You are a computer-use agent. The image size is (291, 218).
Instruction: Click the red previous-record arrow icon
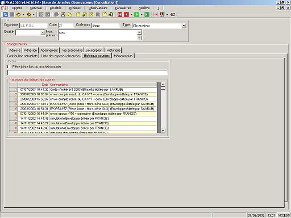(x=126, y=14)
